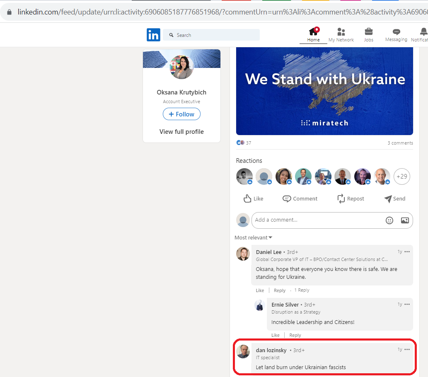Viewport: 428px width, 377px height.
Task: Reply to Ernie Silver's comment
Action: click(x=295, y=335)
